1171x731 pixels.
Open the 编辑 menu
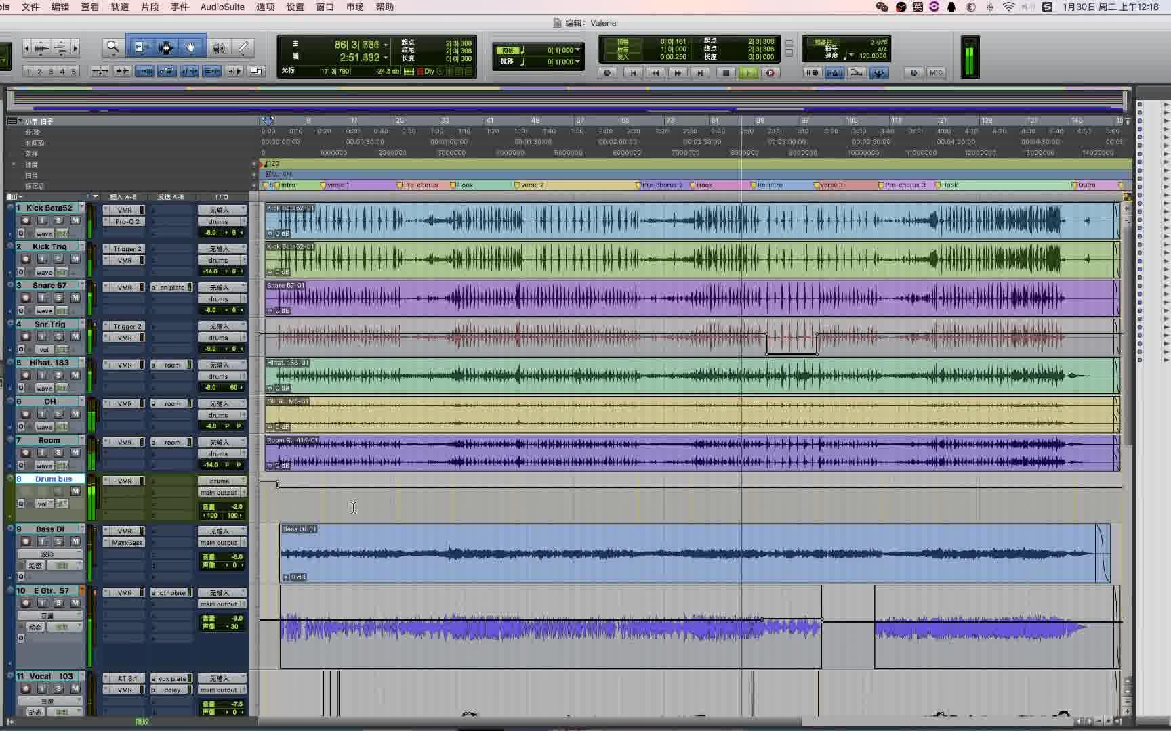click(60, 7)
